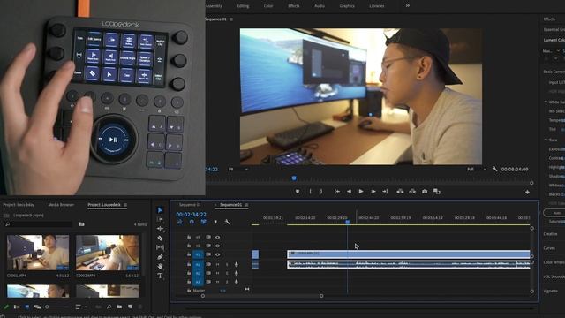Image resolution: width=565 pixels, height=318 pixels.
Task: Open the Graphics workspace
Action: [x=347, y=6]
